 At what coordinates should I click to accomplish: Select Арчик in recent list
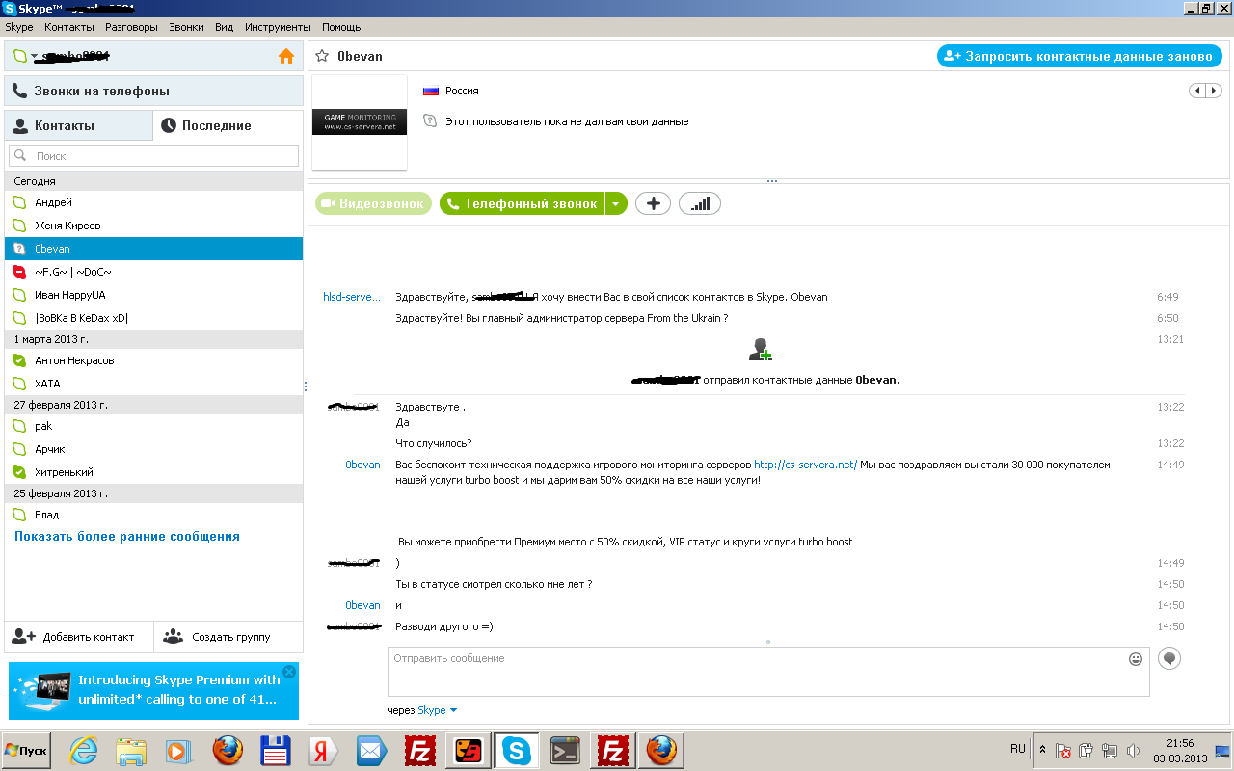[x=153, y=449]
